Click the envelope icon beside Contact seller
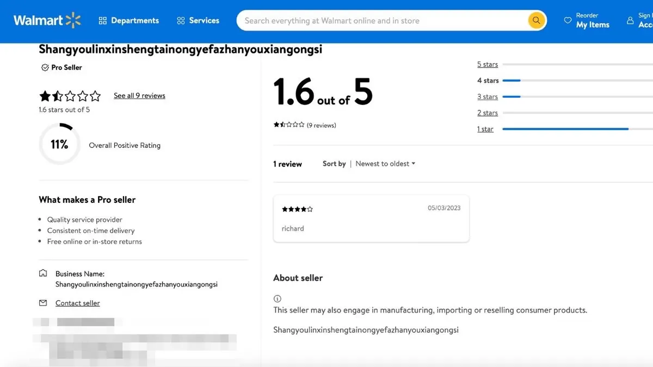The width and height of the screenshot is (653, 367). (x=43, y=303)
